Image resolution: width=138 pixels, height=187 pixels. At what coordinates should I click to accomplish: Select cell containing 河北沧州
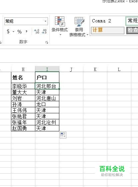pyautogui.click(x=47, y=122)
